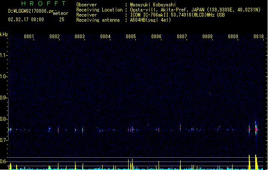Click the antenna value A504HB(yagi 4el)
The image size is (268, 170).
[150, 20]
